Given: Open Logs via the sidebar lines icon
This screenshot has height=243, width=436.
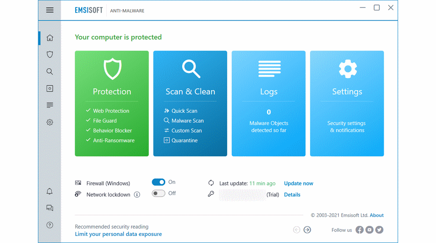Looking at the screenshot, I should (50, 105).
